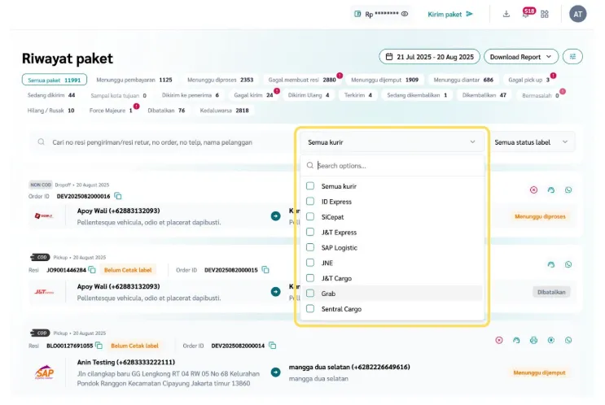Click print icon on the SAP package row
Viewport: 605px width, 405px height.
[533, 340]
